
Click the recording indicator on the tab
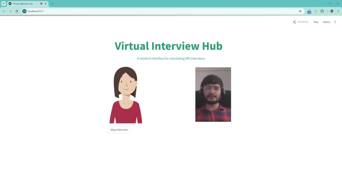coord(41,4)
